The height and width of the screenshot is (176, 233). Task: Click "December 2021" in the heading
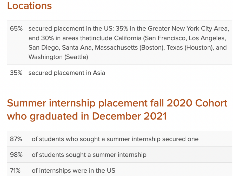[x=129, y=116]
